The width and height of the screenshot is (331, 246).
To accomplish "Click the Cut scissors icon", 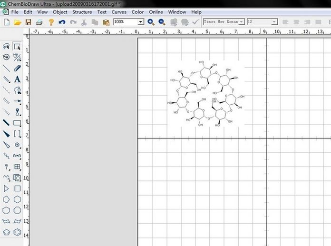I will (84, 22).
